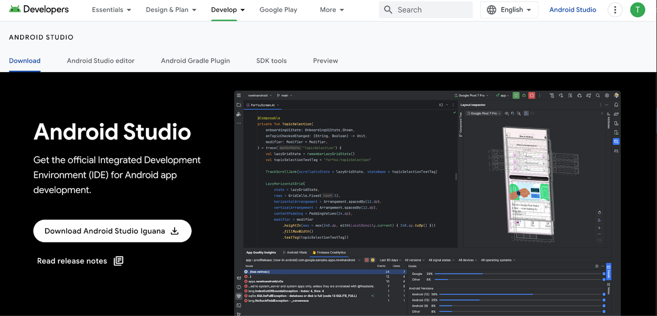This screenshot has height=316, width=657.
Task: Click Download Android Studio Iguana button
Action: (x=113, y=231)
